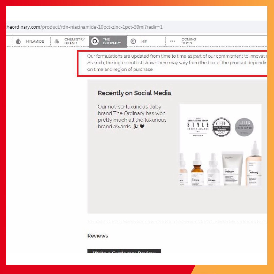Click the Hylamide droplet icon
Viewport: 274px width, 274px height.
(18, 41)
